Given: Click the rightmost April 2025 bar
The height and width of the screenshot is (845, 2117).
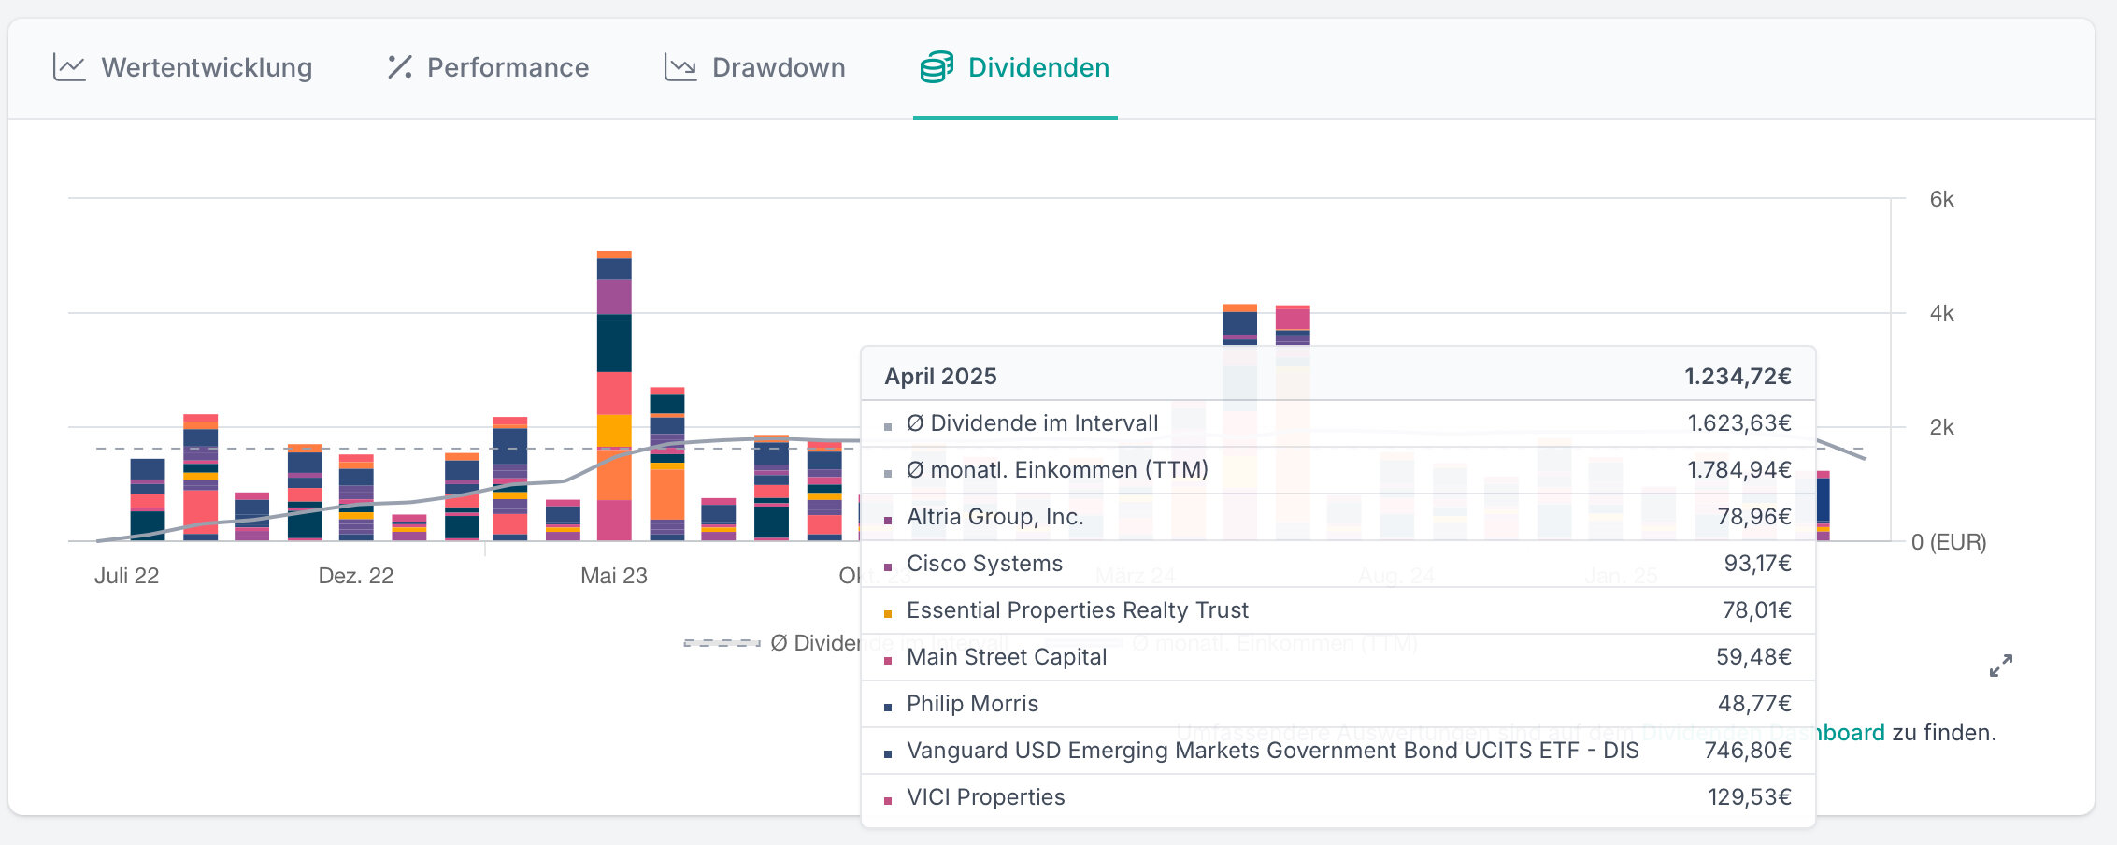Looking at the screenshot, I should point(1823,507).
